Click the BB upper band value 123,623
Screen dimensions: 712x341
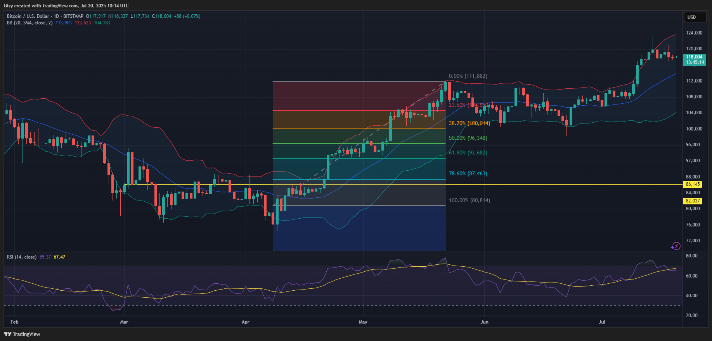[x=83, y=23]
